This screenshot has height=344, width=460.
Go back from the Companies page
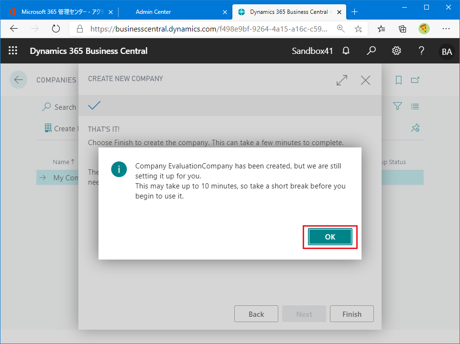(19, 80)
